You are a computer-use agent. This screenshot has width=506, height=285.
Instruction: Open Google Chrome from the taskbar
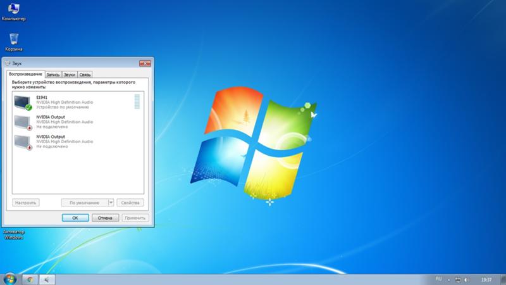pyautogui.click(x=30, y=279)
